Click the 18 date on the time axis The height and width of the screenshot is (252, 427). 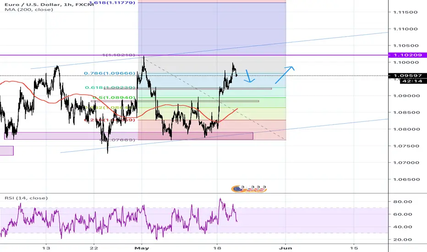coord(217,248)
